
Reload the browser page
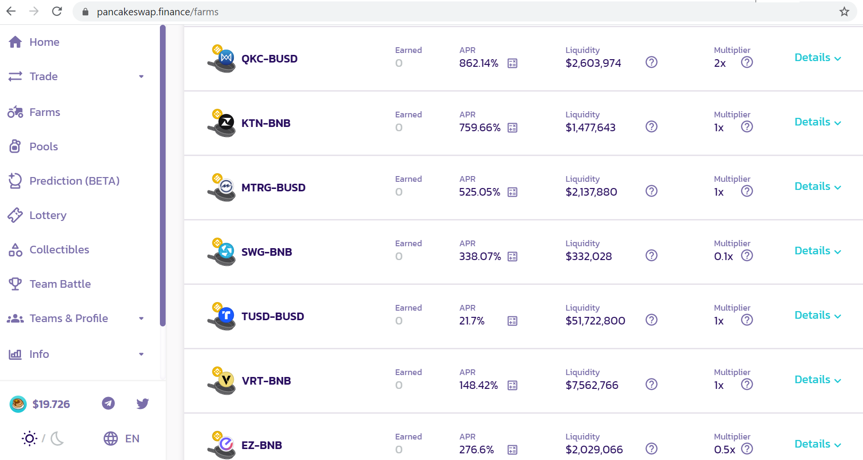[57, 11]
